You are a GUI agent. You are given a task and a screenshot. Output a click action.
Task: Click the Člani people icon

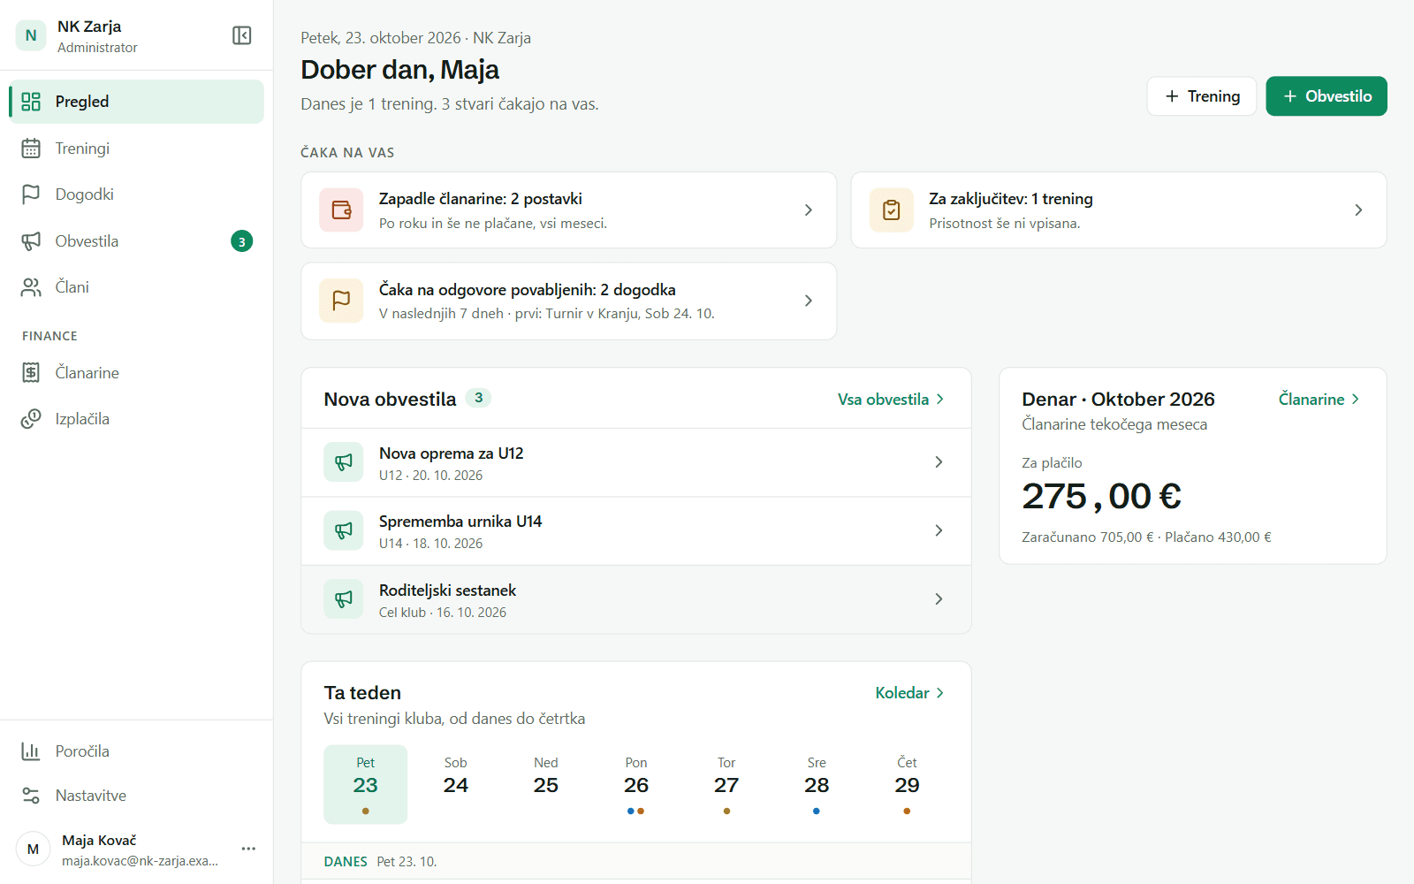pyautogui.click(x=31, y=287)
